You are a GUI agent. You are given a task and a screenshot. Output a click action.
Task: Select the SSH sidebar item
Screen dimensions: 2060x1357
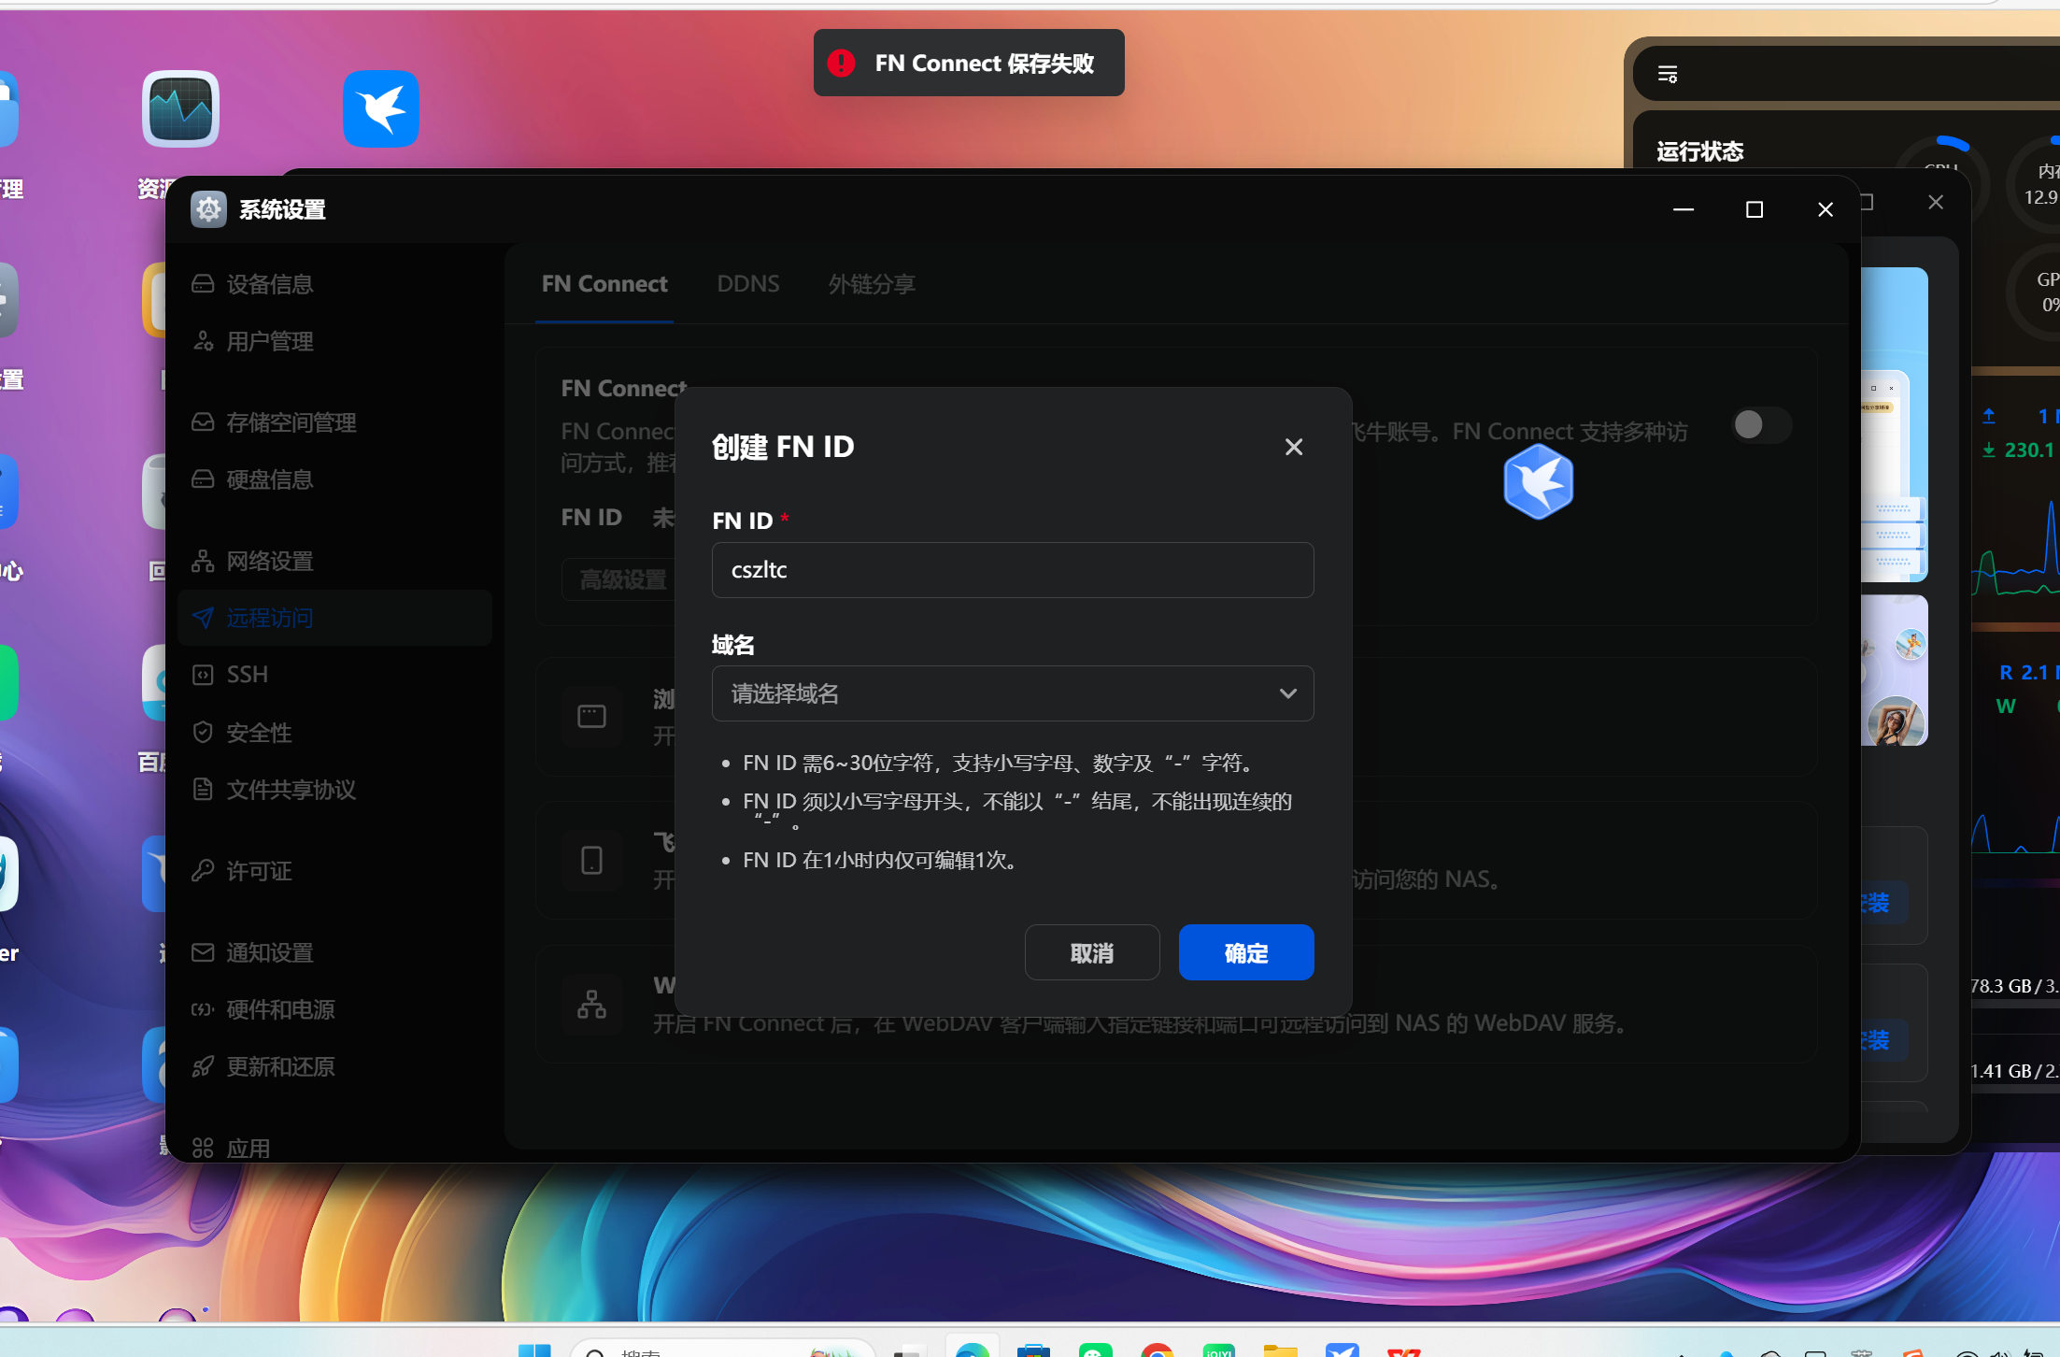point(247,675)
